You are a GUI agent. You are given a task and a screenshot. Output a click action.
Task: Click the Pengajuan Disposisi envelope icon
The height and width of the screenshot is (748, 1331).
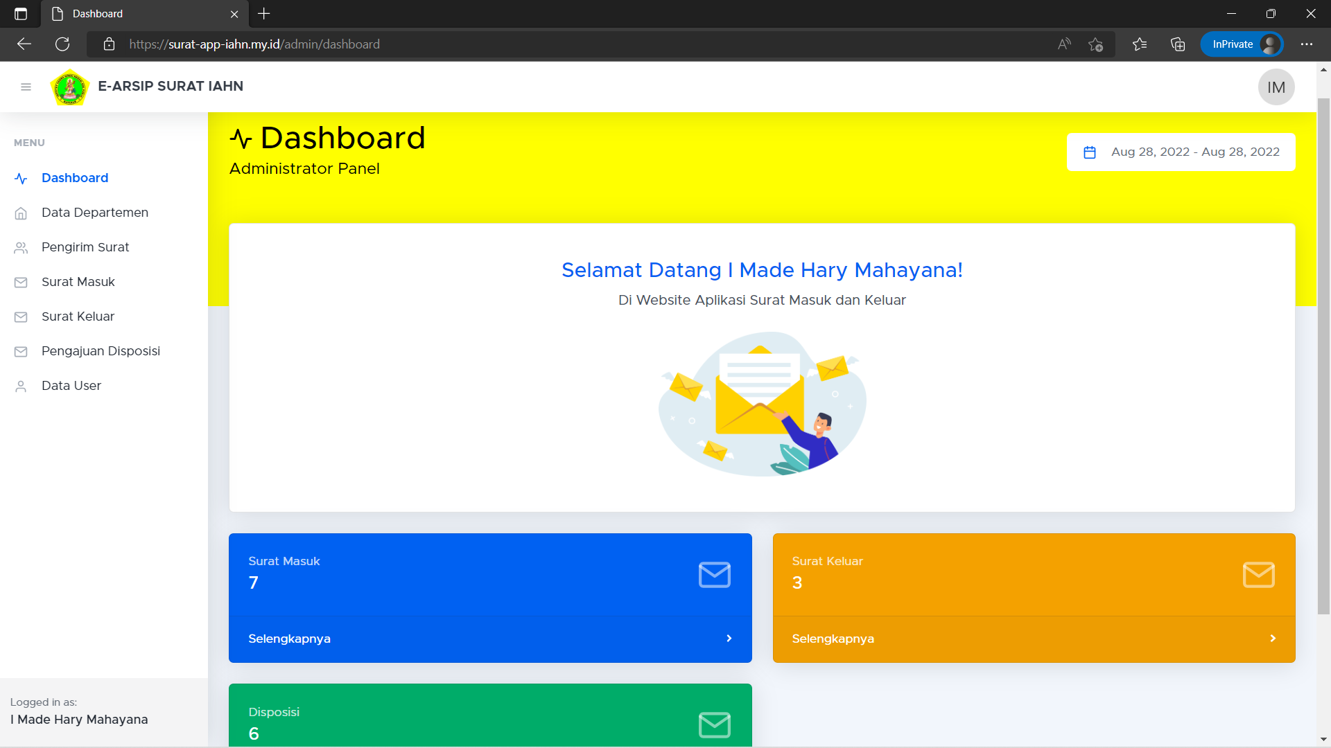tap(21, 352)
